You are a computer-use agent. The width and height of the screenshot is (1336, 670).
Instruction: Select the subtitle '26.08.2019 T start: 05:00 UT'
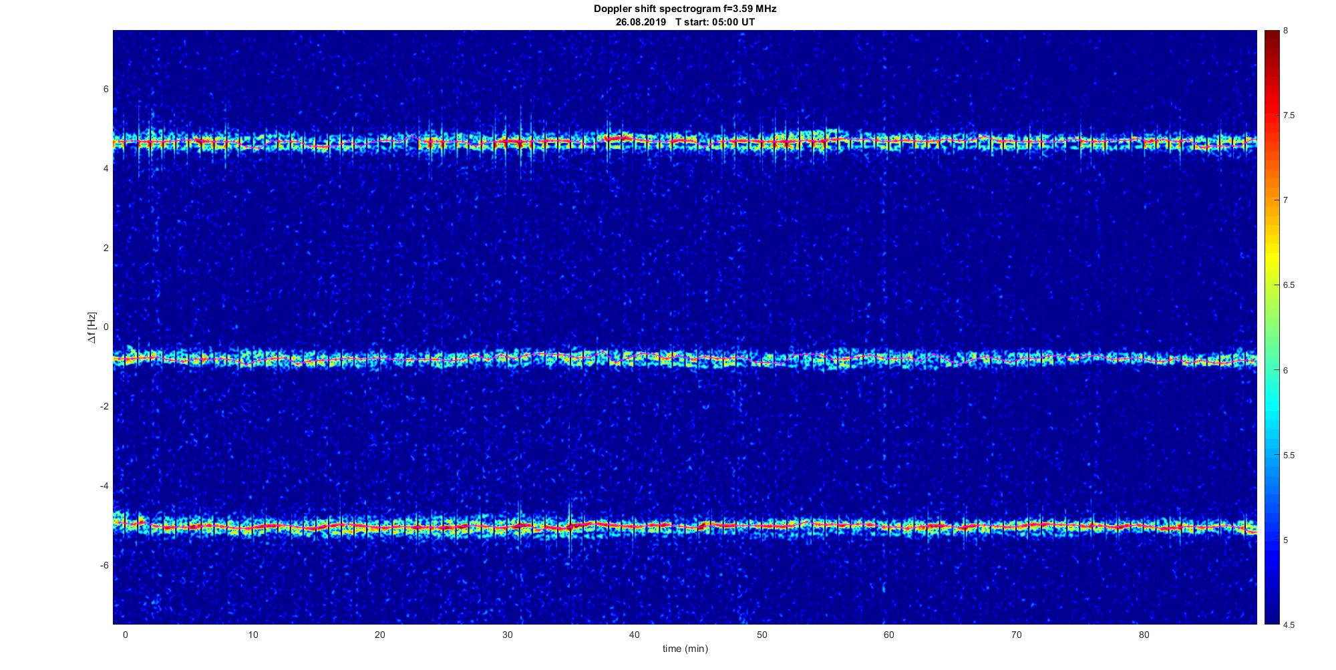click(x=685, y=21)
